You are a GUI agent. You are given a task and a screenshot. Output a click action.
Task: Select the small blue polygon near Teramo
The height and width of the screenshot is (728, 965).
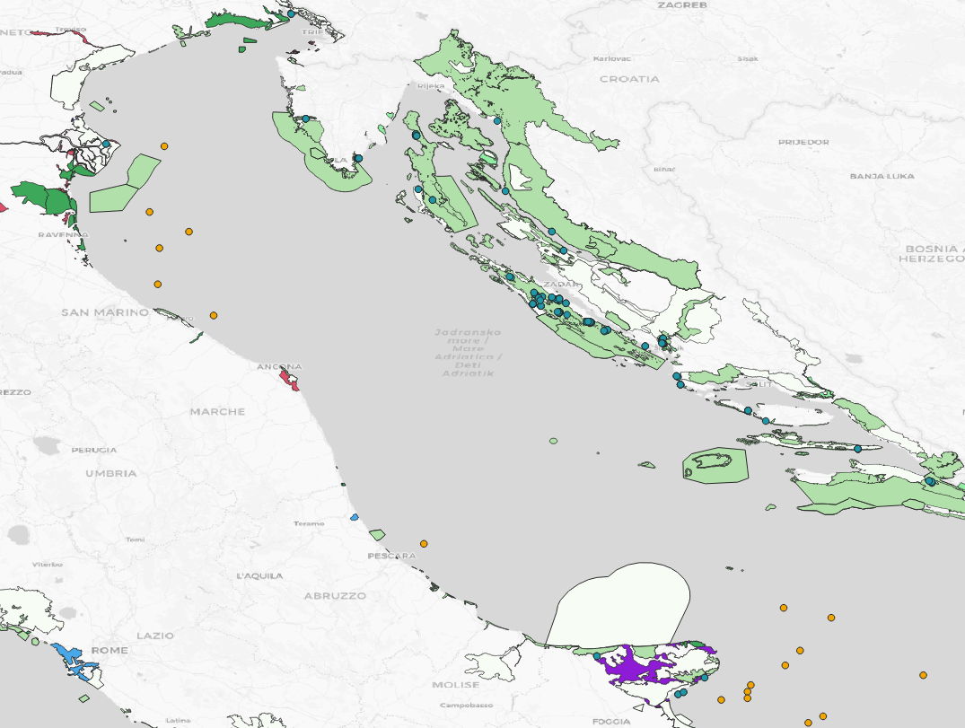tap(355, 518)
